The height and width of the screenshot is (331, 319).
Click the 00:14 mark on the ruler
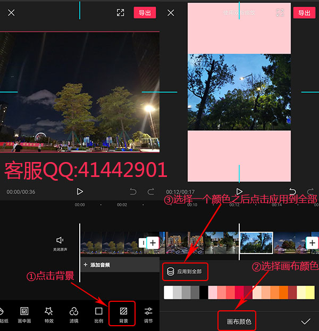tap(277, 205)
